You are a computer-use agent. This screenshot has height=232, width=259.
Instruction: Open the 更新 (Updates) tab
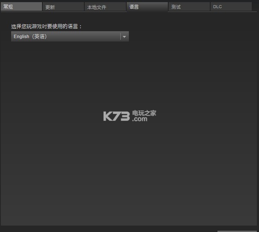point(63,7)
